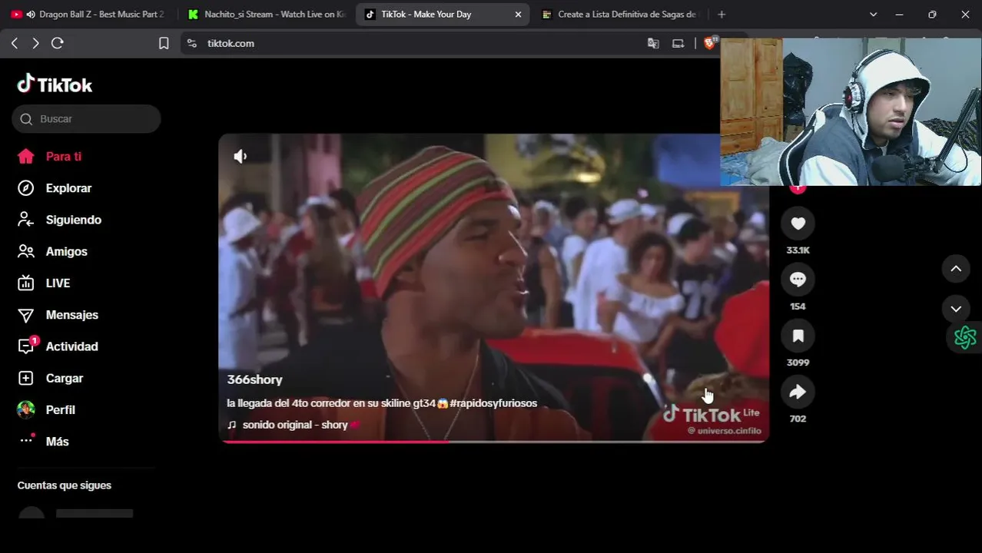
Task: Go forward with the browser forward arrow
Action: pos(35,44)
